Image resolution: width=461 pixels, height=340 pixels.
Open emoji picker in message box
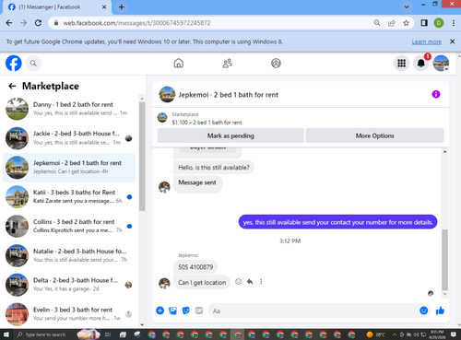(423, 311)
